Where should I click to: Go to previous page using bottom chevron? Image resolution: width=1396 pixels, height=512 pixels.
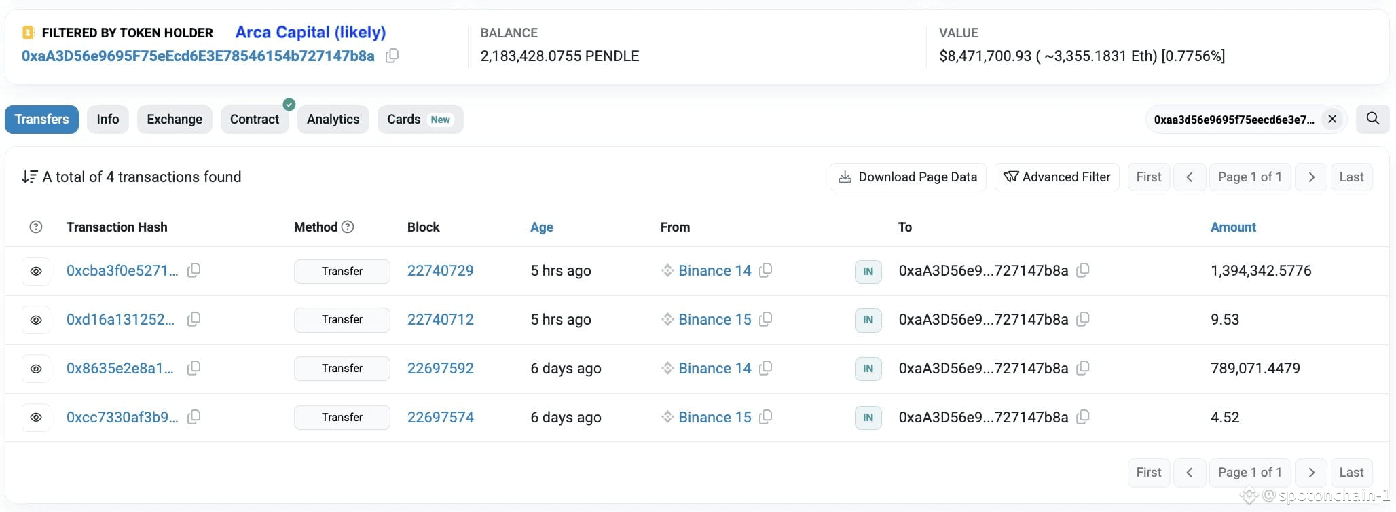pos(1190,473)
